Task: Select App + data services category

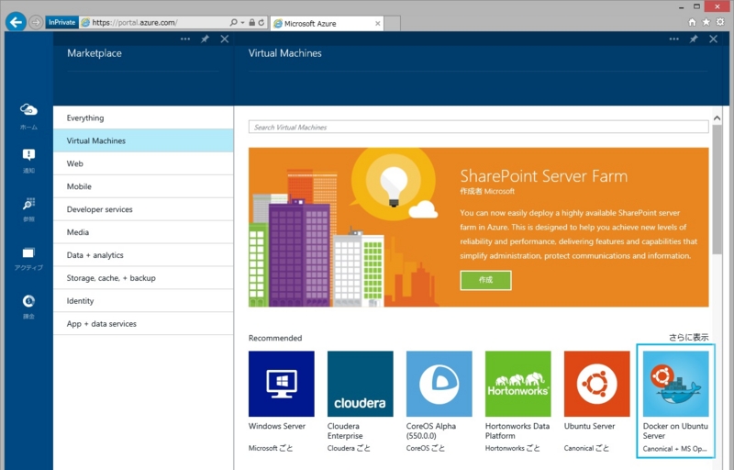Action: (x=143, y=324)
